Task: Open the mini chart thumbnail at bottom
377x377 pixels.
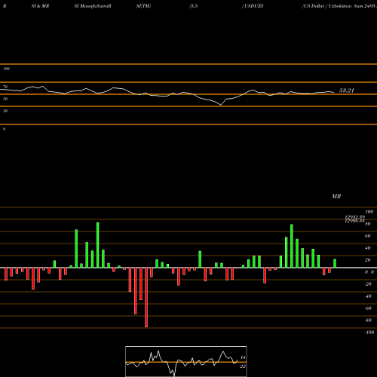Action: click(x=186, y=361)
